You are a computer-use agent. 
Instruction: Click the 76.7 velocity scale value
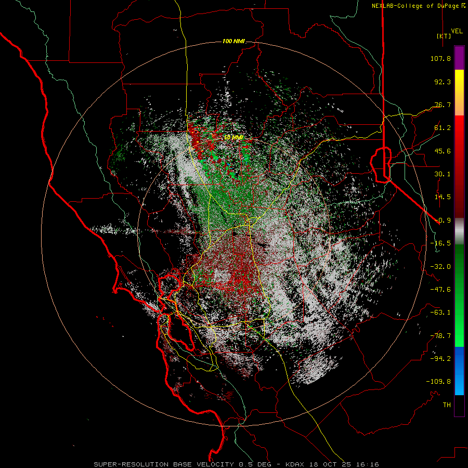click(443, 105)
